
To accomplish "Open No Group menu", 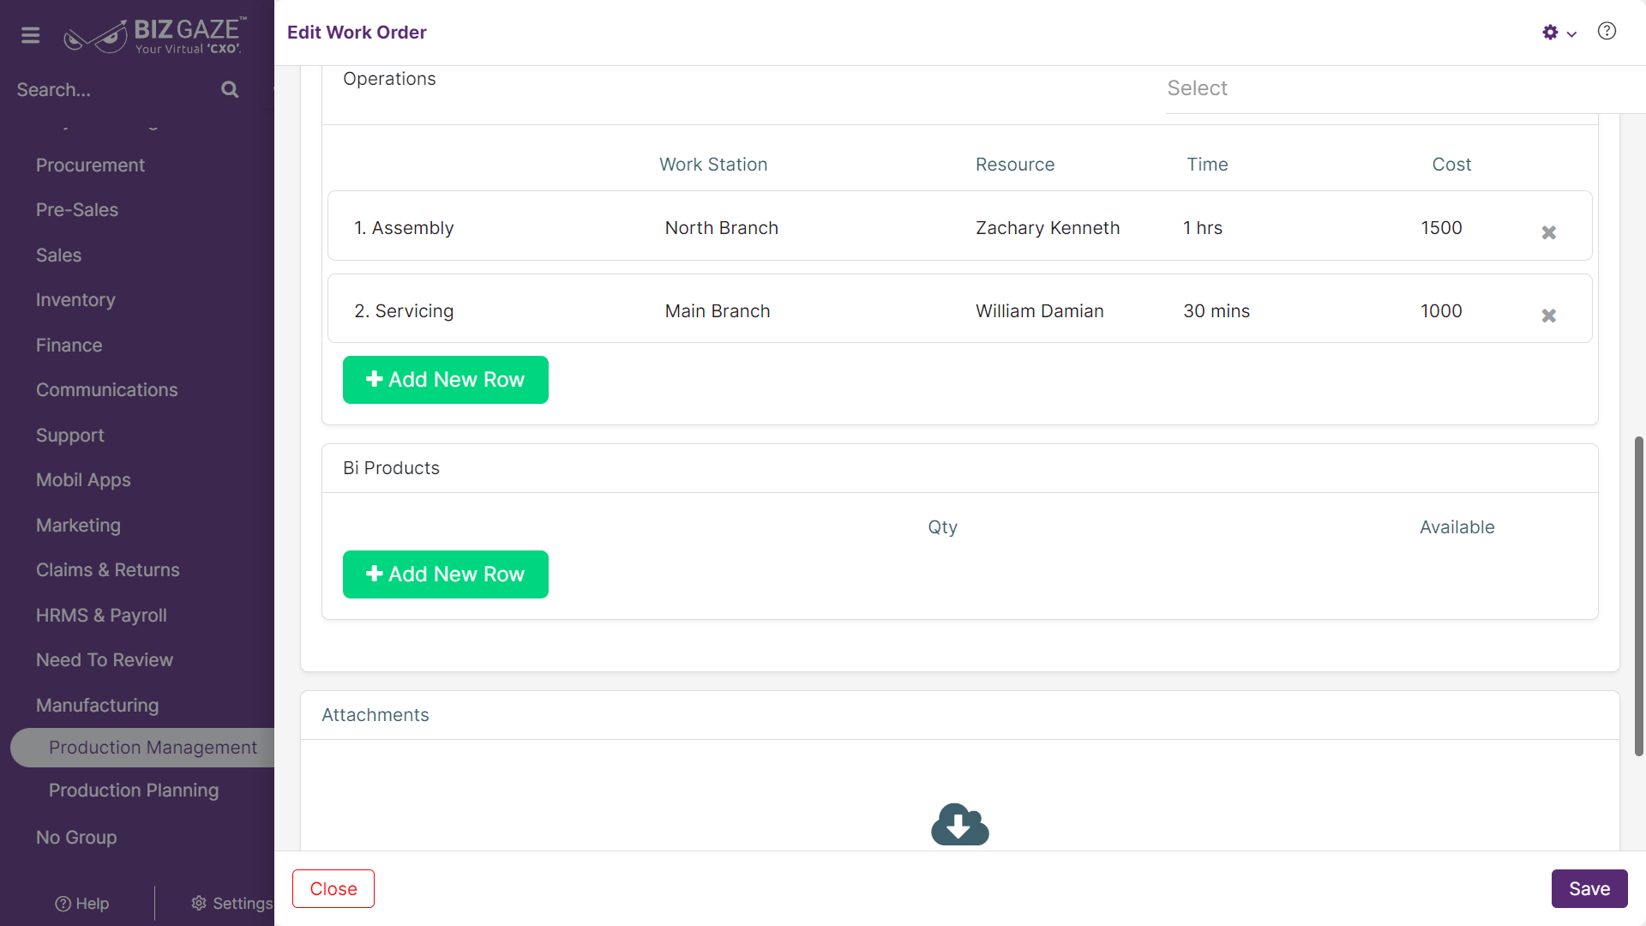I will pyautogui.click(x=76, y=838).
